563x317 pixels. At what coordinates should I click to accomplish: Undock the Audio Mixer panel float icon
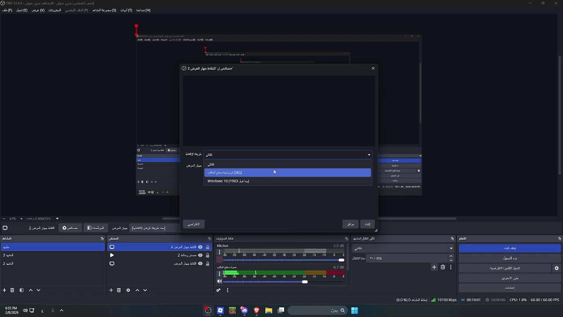[x=347, y=239]
